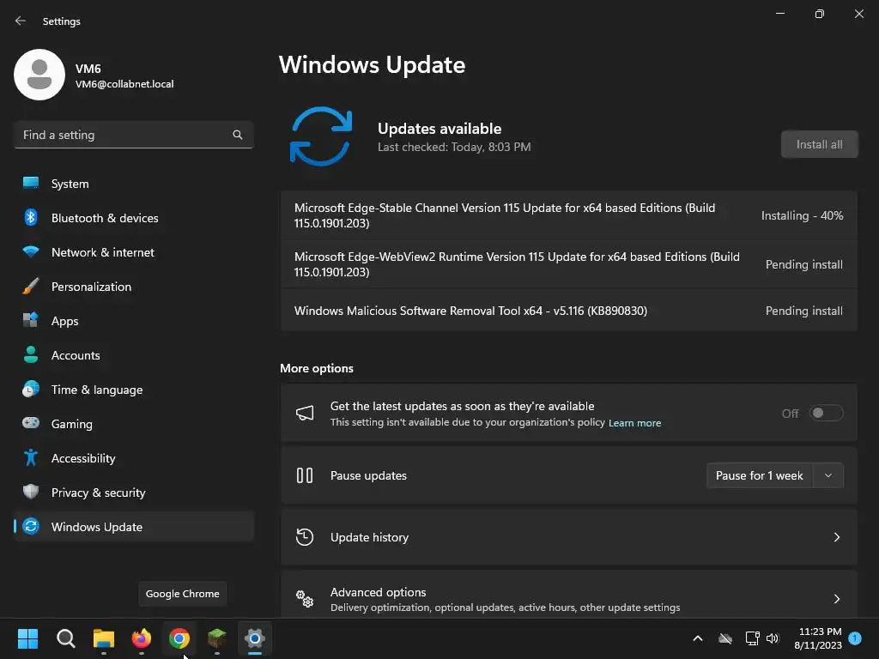
Task: Click the Accessibility figure icon
Action: 31,458
